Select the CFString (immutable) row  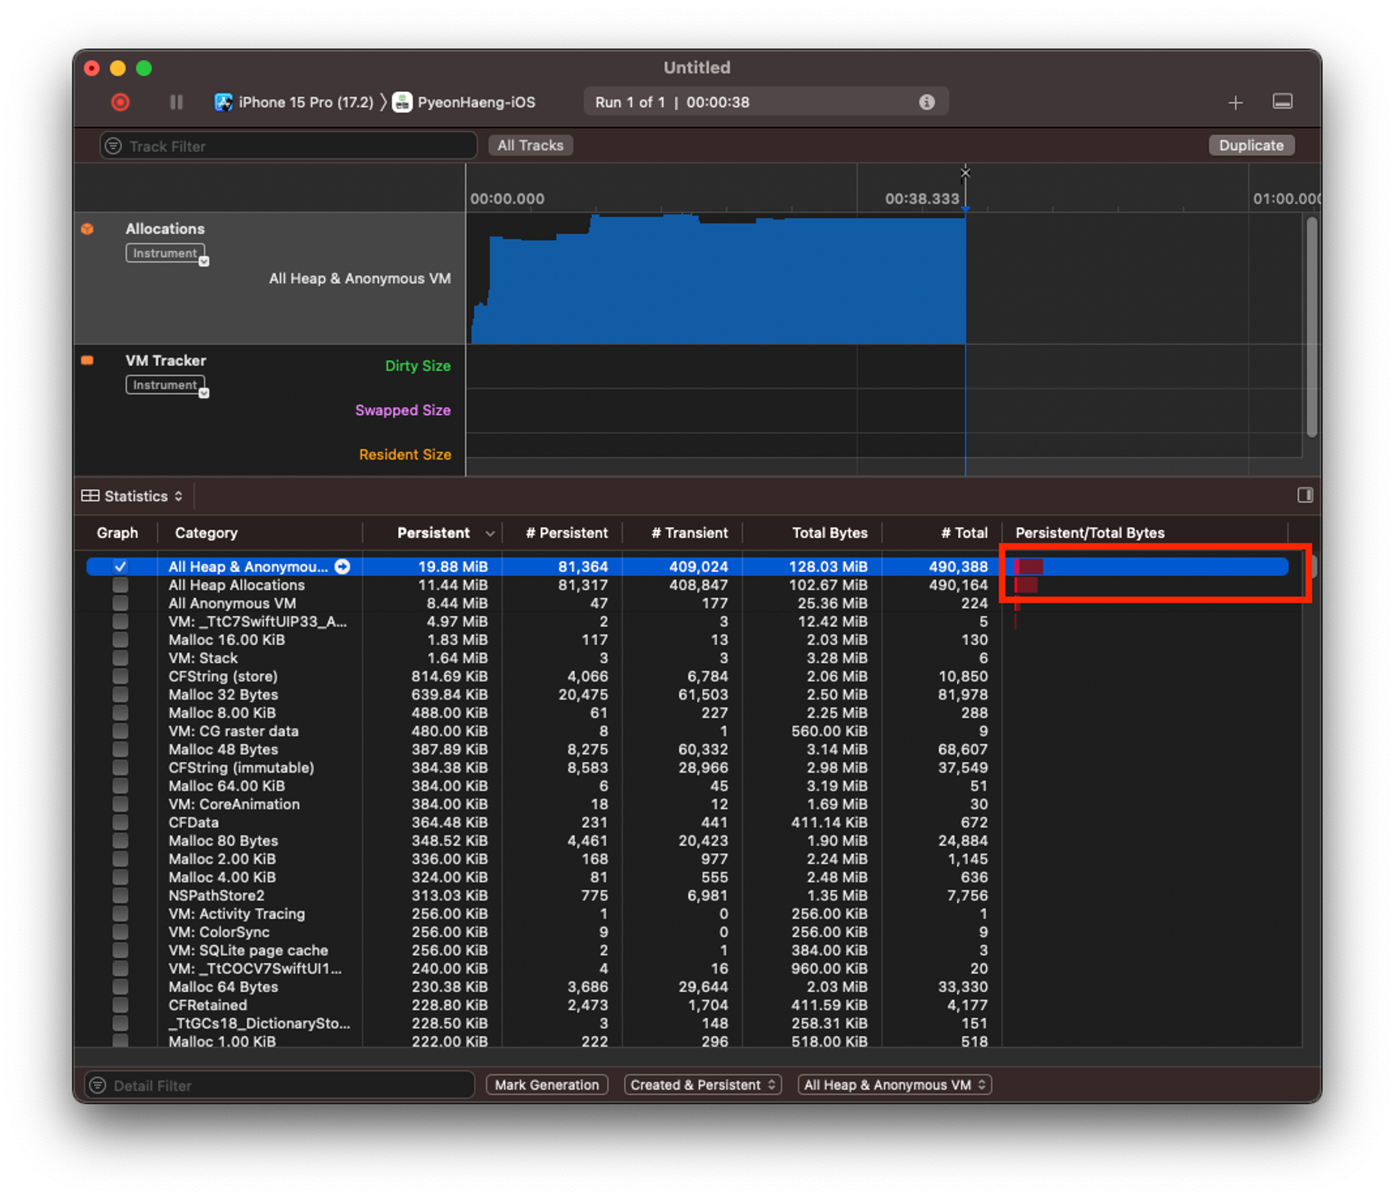pos(687,768)
